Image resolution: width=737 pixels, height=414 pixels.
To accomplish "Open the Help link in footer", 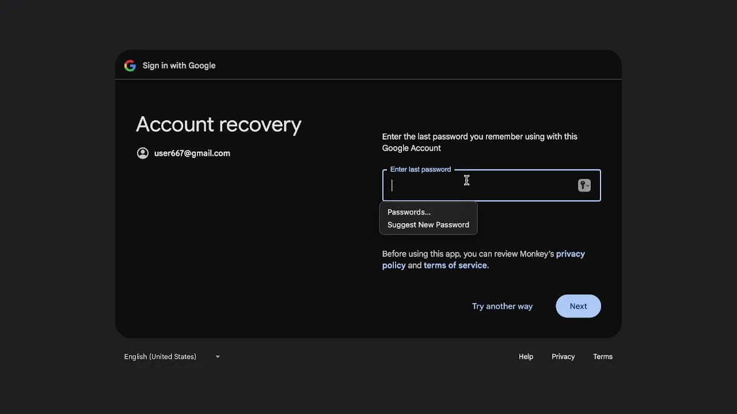I will coord(526,356).
